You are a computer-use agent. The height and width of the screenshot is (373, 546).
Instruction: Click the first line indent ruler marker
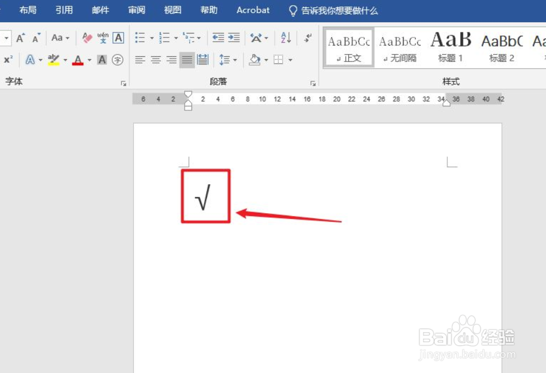(x=188, y=94)
